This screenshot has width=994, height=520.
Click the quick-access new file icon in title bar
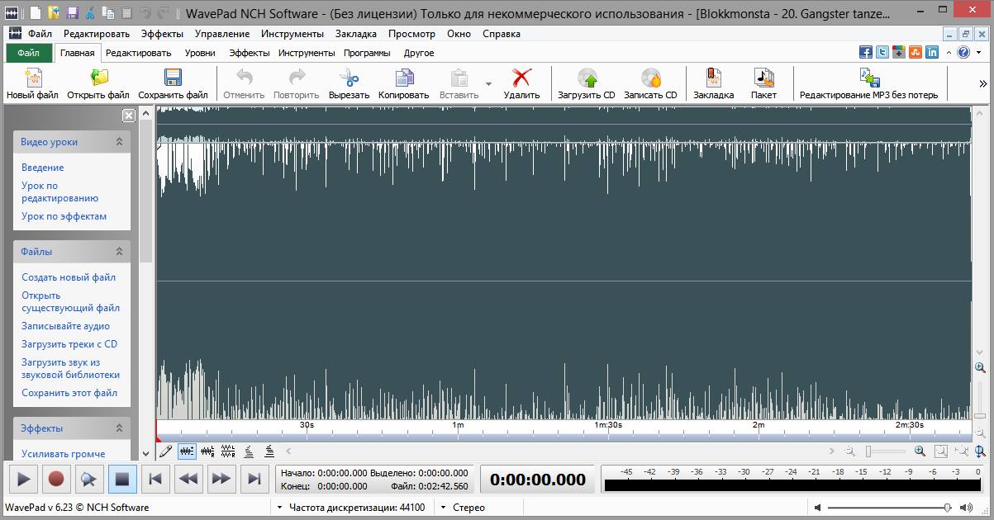[34, 12]
